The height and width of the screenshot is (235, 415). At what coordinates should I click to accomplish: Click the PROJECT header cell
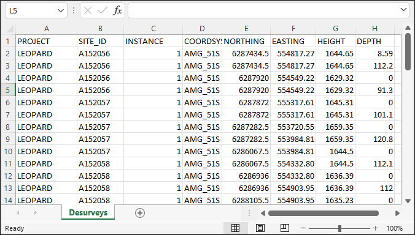point(46,42)
